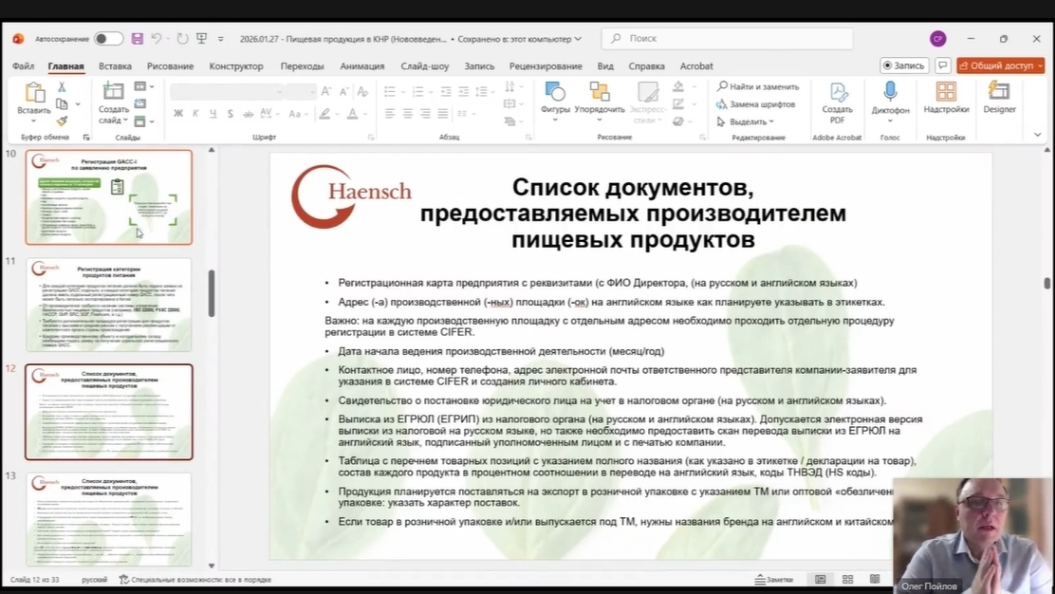The image size is (1055, 594).
Task: Click the Save icon in title bar
Action: 138,39
